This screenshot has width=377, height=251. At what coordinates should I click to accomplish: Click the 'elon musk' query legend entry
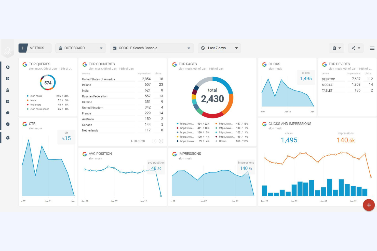(x=48, y=96)
